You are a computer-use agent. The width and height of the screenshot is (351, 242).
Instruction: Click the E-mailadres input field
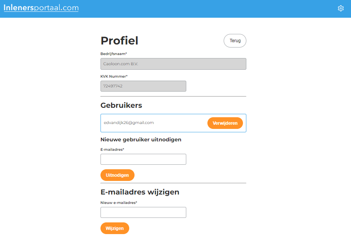(x=143, y=159)
